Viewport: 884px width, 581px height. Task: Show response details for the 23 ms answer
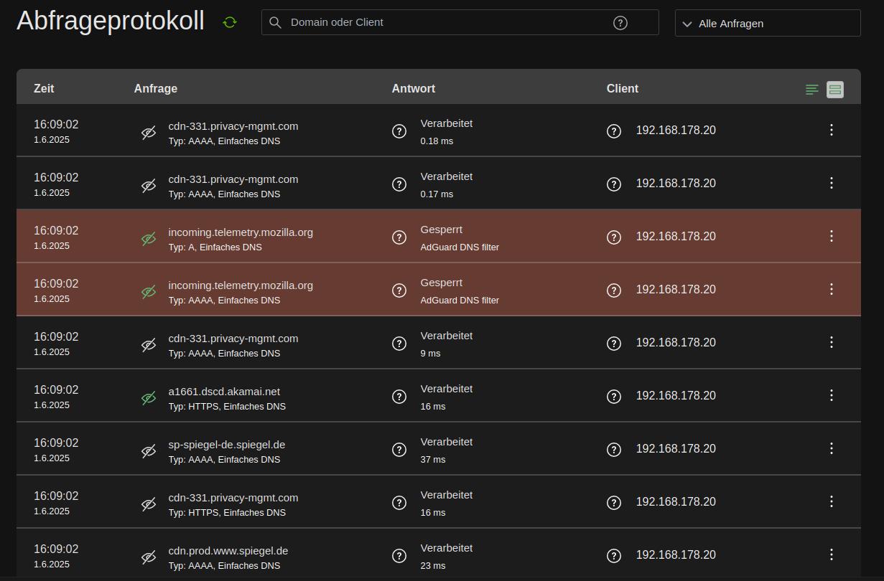[399, 556]
